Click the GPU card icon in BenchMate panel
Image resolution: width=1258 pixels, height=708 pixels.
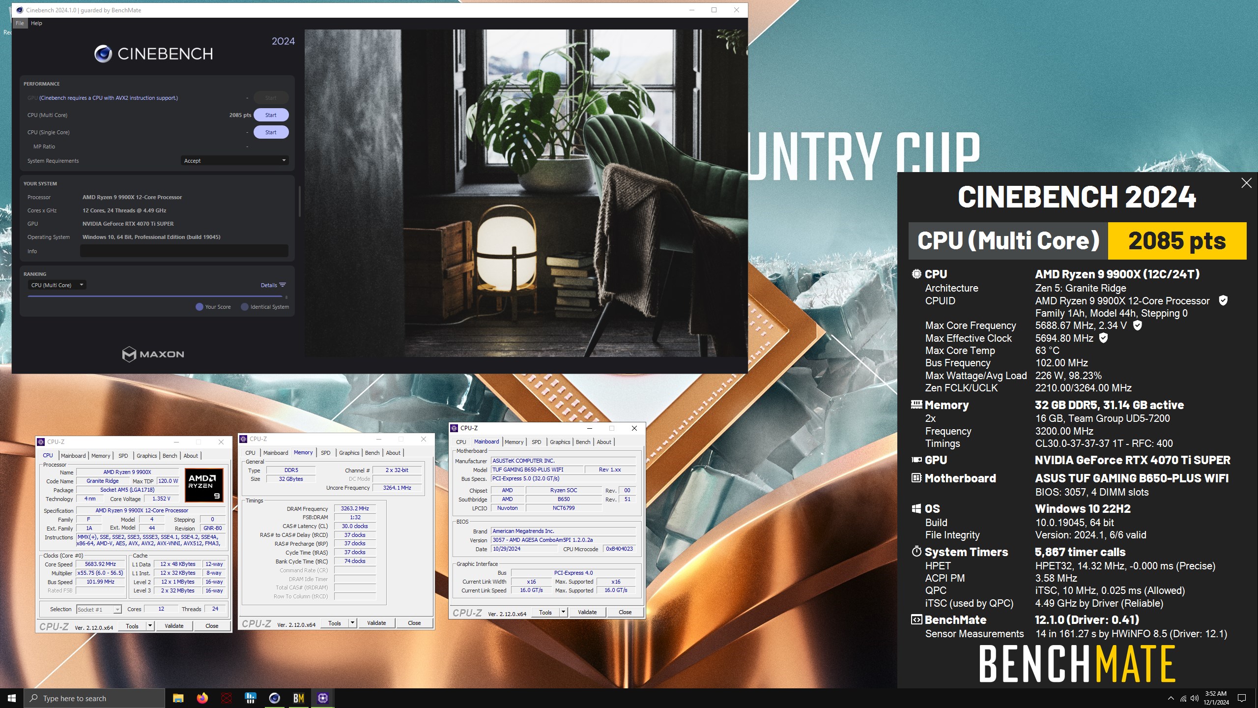pos(916,460)
